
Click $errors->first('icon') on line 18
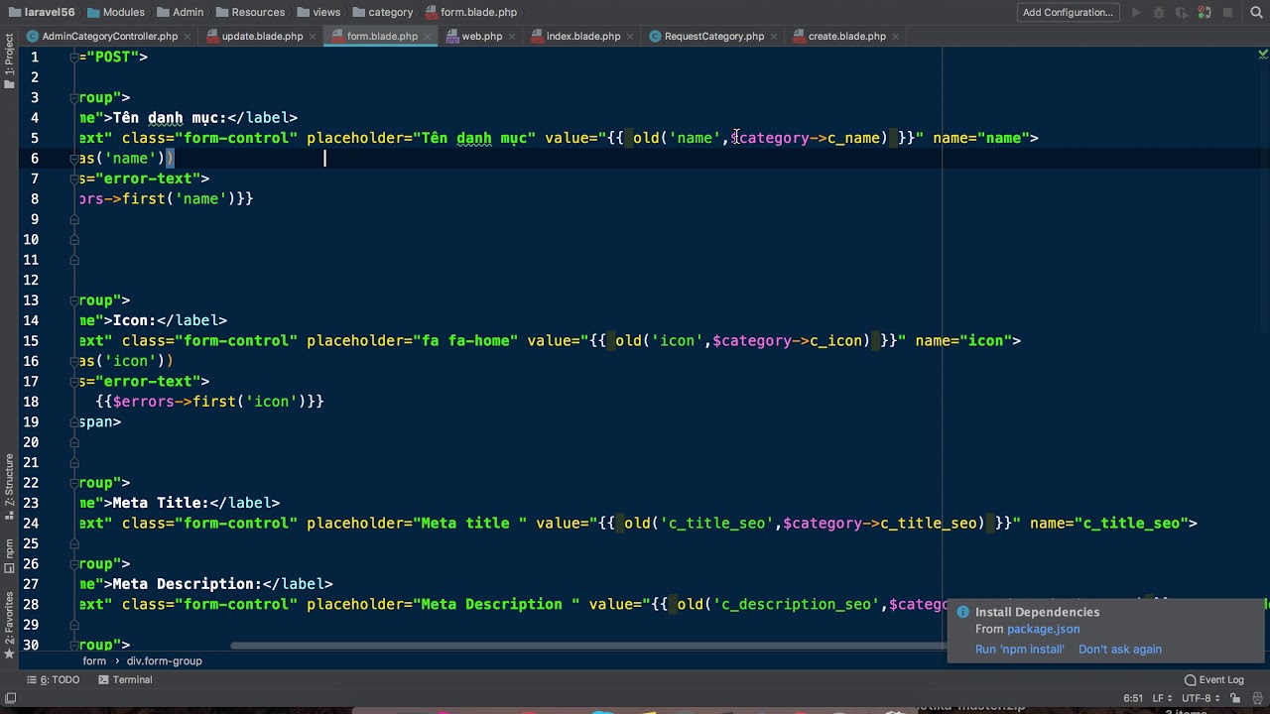pyautogui.click(x=210, y=402)
